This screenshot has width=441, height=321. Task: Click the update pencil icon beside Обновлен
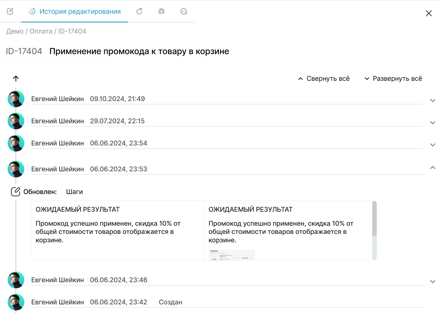pos(16,192)
